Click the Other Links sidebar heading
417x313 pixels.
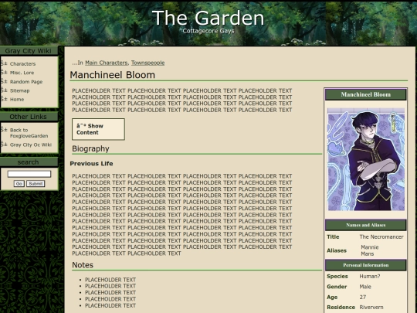[28, 117]
